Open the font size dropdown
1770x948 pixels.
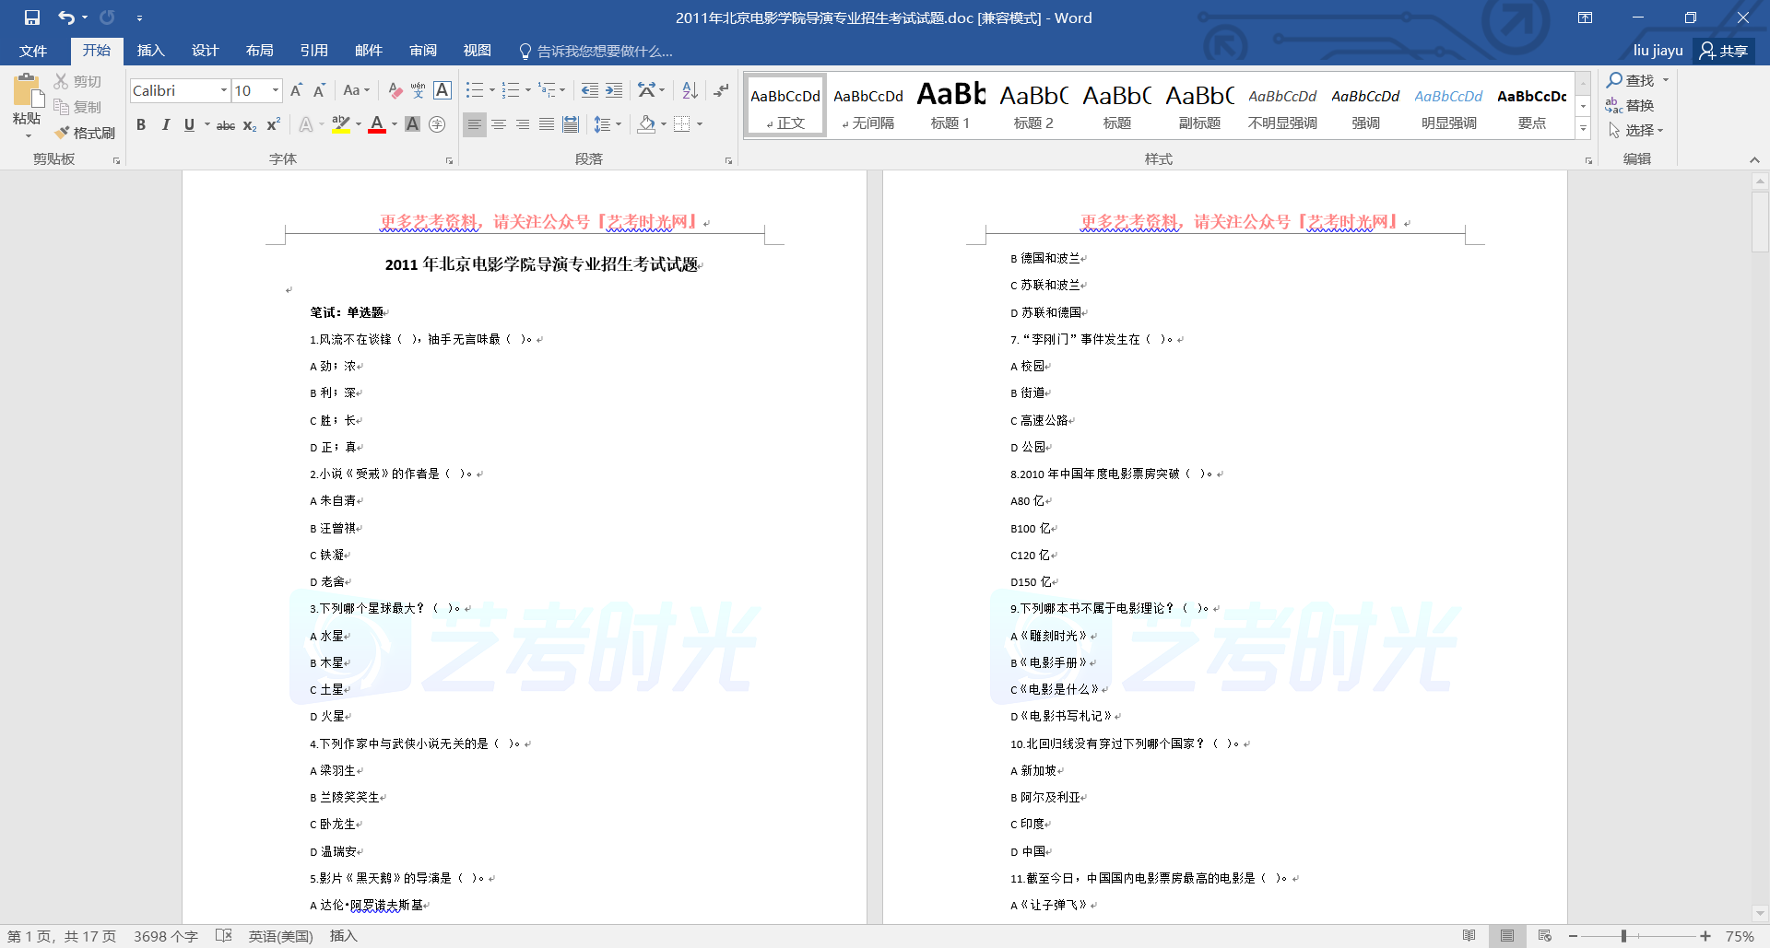click(275, 90)
